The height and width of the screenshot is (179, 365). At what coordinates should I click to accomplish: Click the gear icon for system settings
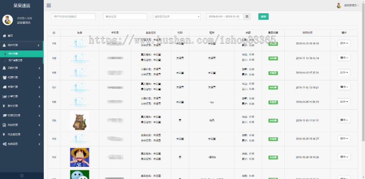(x=4, y=144)
